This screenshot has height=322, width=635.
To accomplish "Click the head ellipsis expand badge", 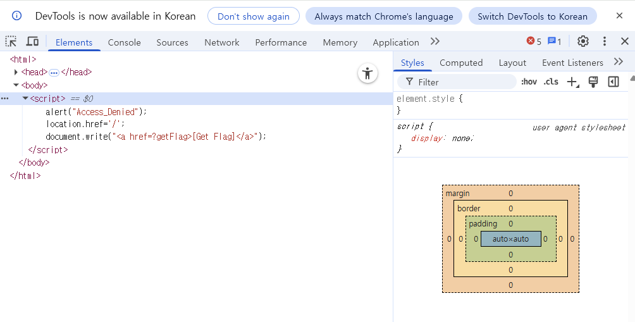I will pyautogui.click(x=54, y=73).
